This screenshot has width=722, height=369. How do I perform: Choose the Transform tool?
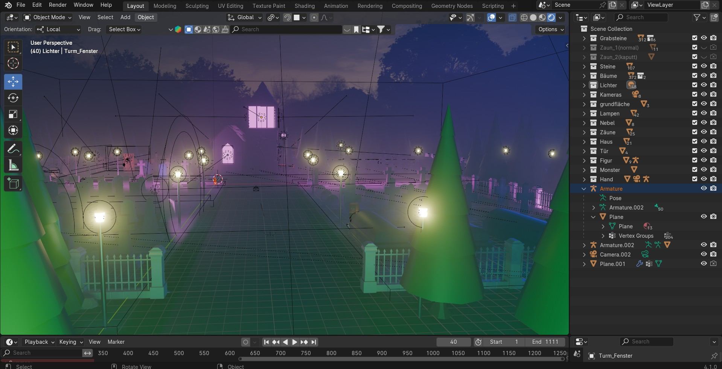(13, 131)
